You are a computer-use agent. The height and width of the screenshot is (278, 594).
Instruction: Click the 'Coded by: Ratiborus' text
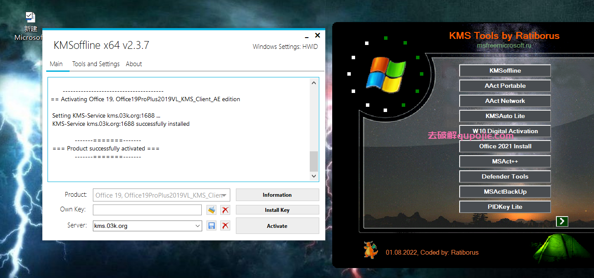pos(450,252)
